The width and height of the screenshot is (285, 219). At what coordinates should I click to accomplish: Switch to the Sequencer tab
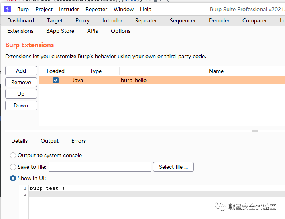pyautogui.click(x=183, y=20)
